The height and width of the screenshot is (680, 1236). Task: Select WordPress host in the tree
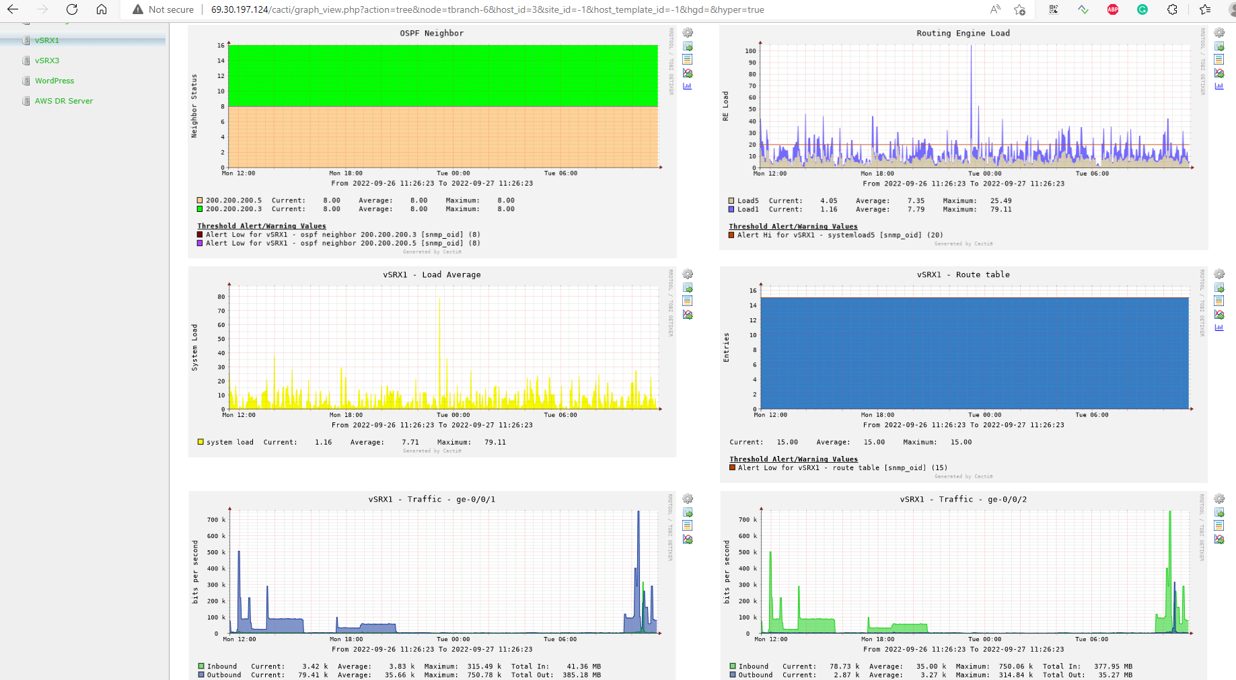[54, 81]
